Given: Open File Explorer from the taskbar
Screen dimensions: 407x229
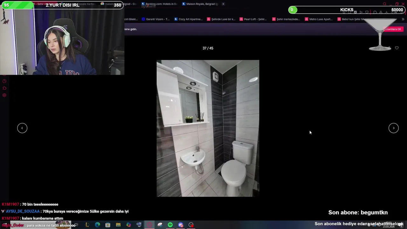Looking at the screenshot, I should [118, 225].
